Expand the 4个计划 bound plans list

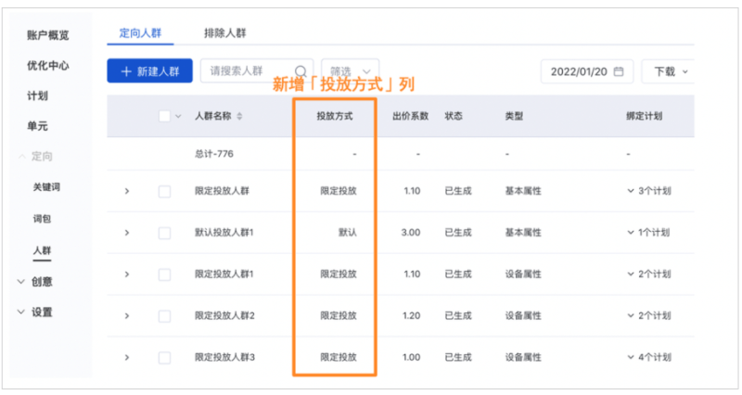[x=648, y=358]
